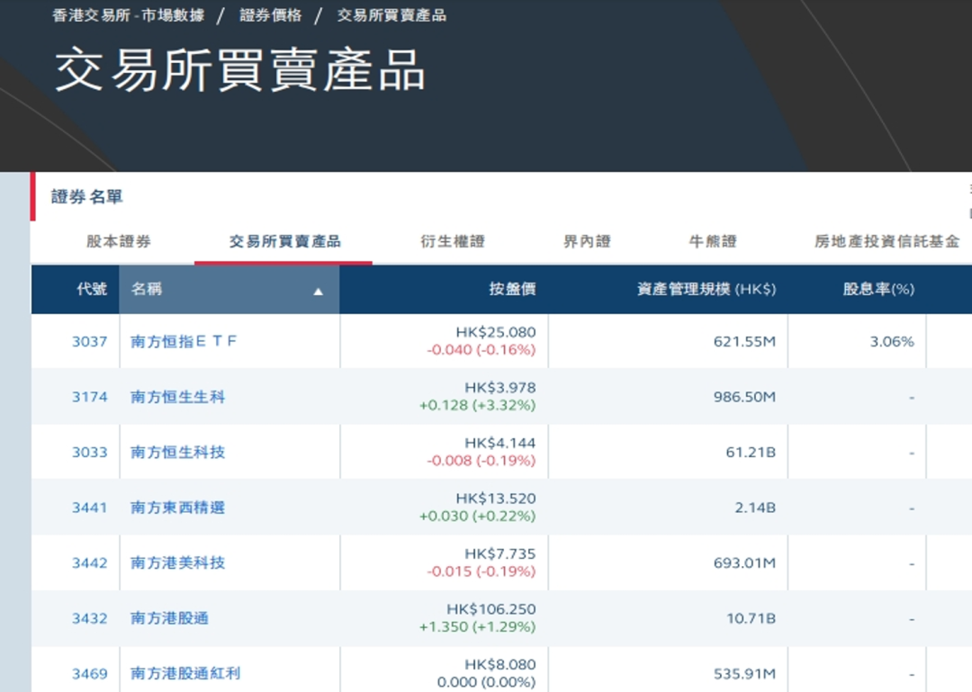Select the HK$8.080 price cell
Screen dimensions: 972x692
499,665
